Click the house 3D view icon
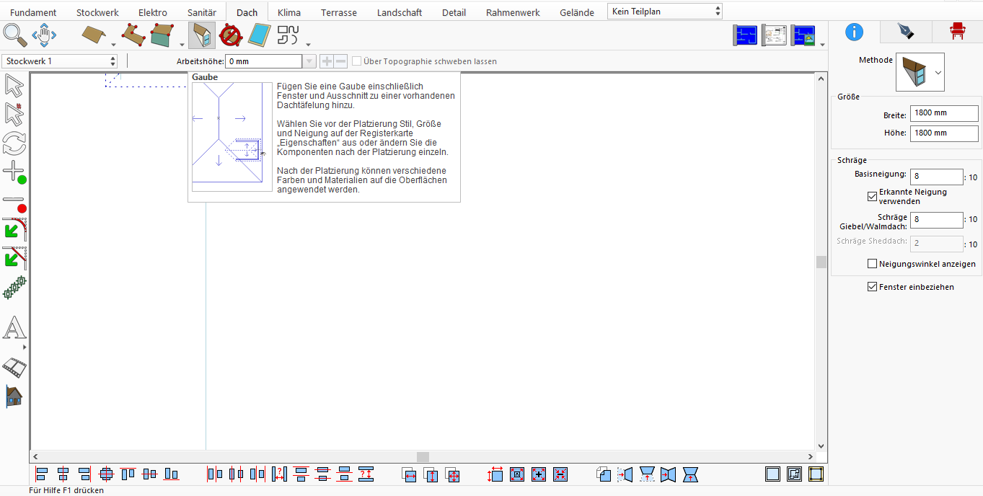The width and height of the screenshot is (983, 496). 14,396
